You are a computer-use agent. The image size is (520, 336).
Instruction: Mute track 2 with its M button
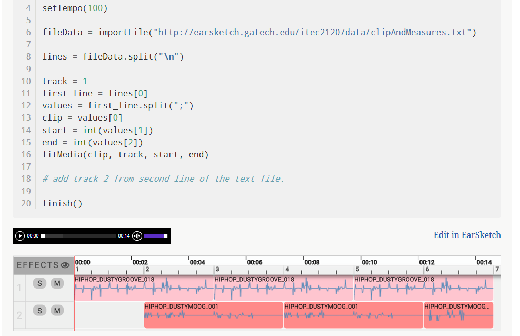tap(57, 310)
